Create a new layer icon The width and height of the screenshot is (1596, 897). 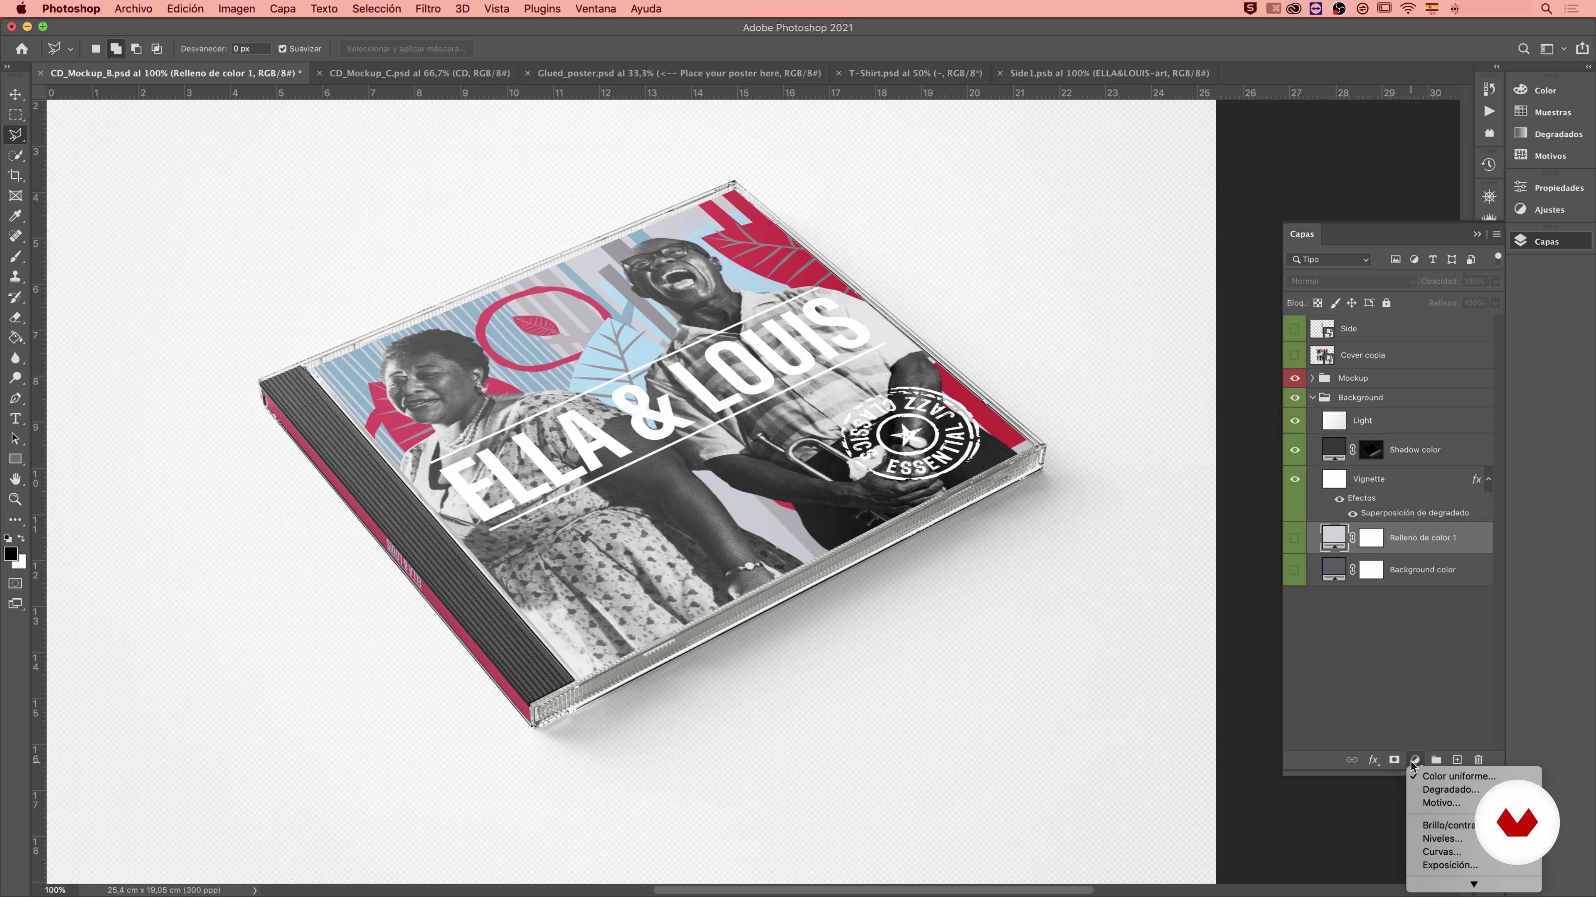coord(1457,760)
